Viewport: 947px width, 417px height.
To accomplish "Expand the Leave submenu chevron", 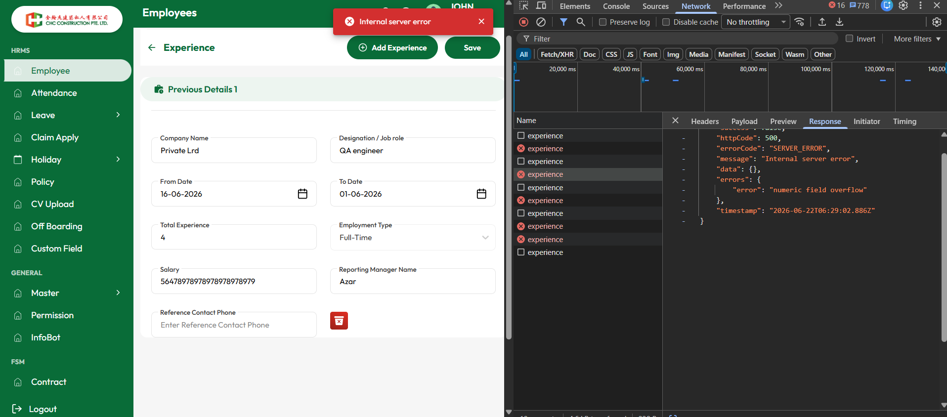I will pyautogui.click(x=118, y=115).
